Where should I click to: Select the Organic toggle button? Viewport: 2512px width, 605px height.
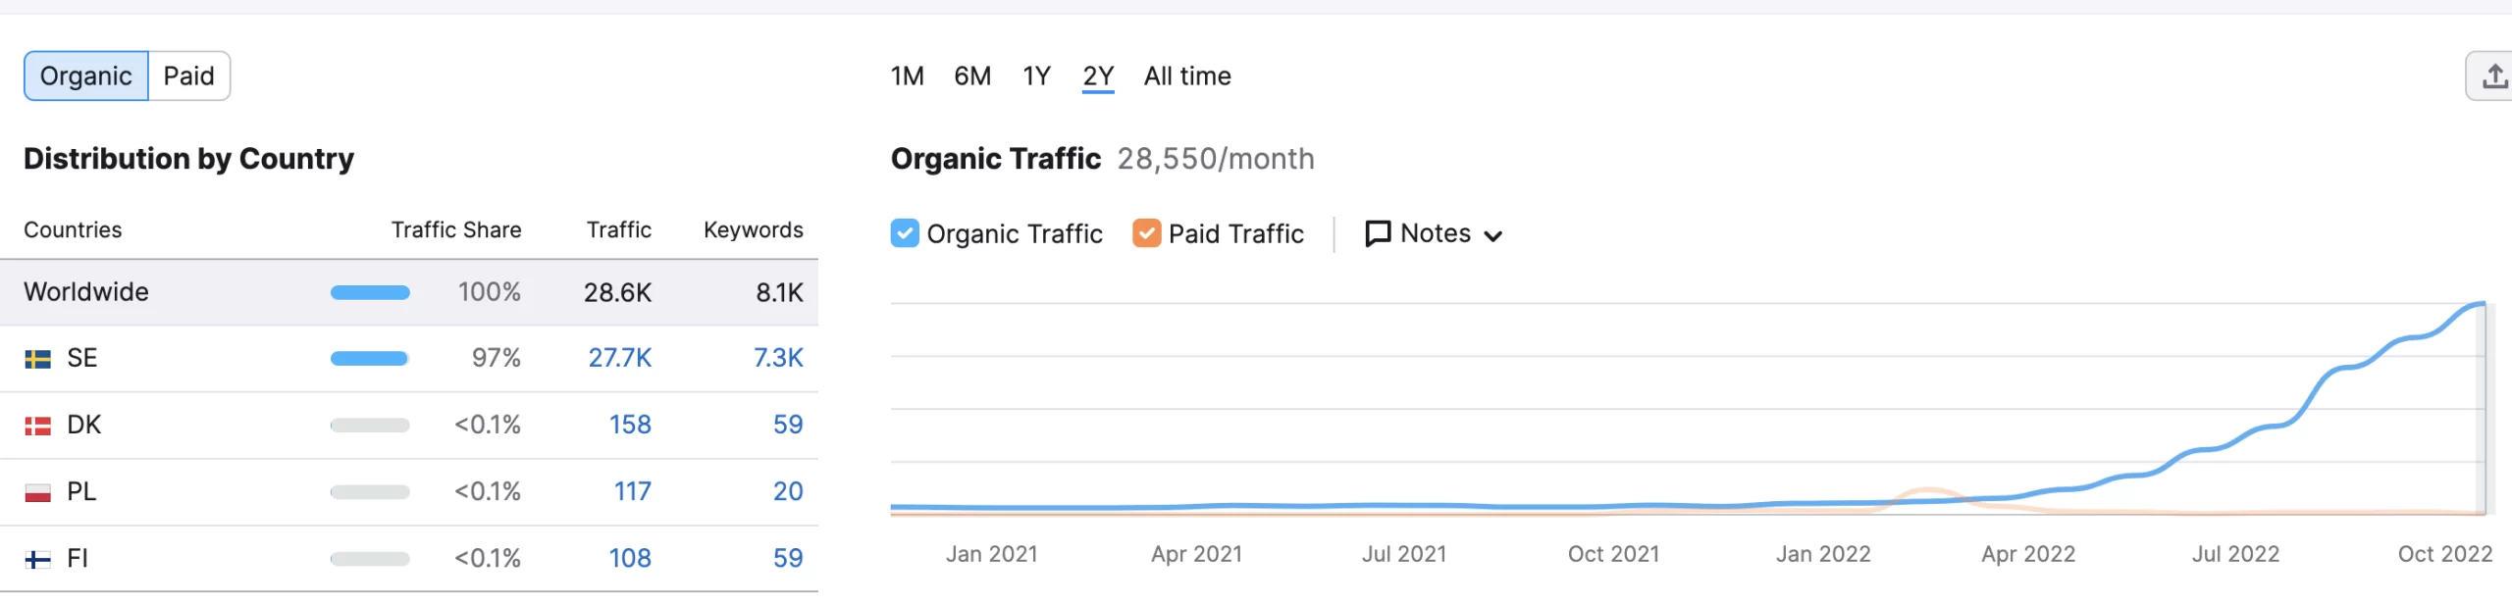86,76
